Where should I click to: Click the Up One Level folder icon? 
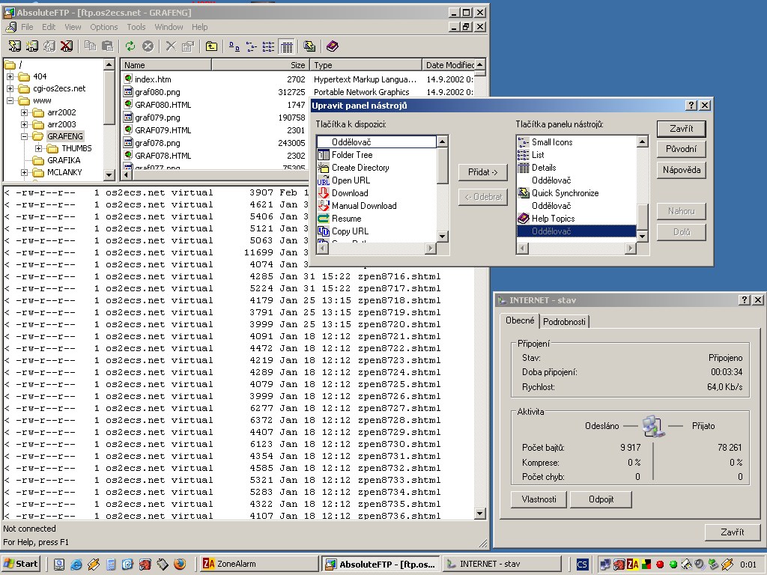click(211, 46)
